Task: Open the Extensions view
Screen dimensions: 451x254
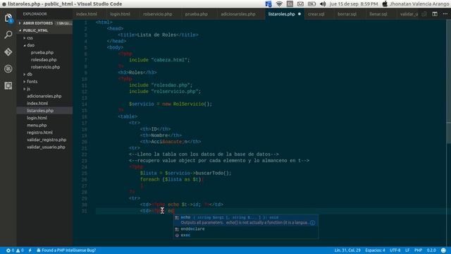Action: (x=8, y=85)
